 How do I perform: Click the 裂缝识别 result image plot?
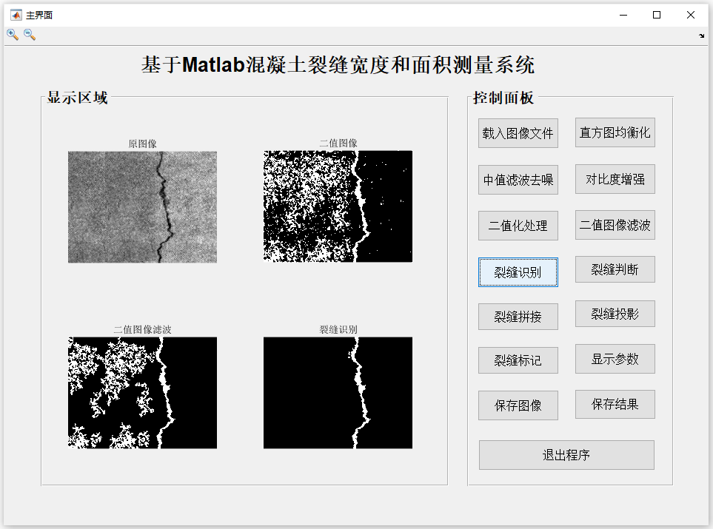338,393
